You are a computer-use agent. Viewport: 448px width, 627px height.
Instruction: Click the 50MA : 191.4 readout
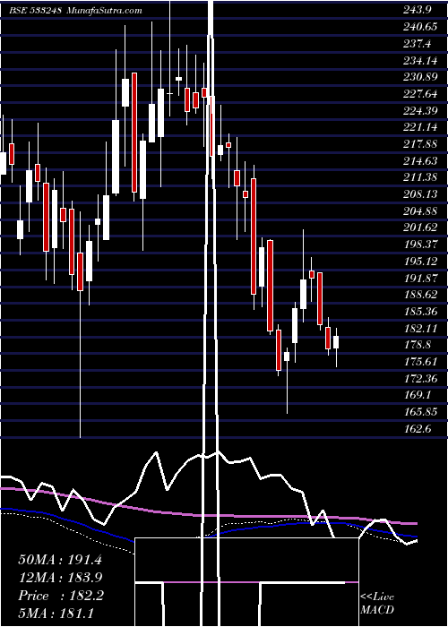tap(60, 560)
